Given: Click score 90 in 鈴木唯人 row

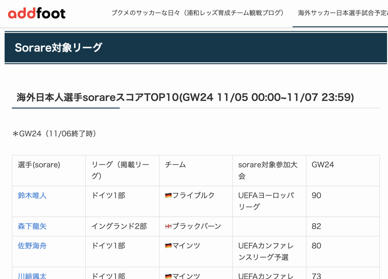Looking at the screenshot, I should pos(316,196).
